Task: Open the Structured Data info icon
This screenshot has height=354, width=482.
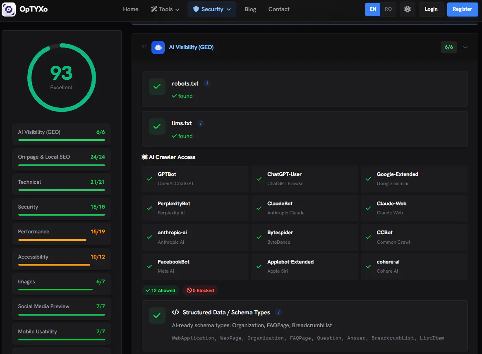Action: click(x=279, y=312)
